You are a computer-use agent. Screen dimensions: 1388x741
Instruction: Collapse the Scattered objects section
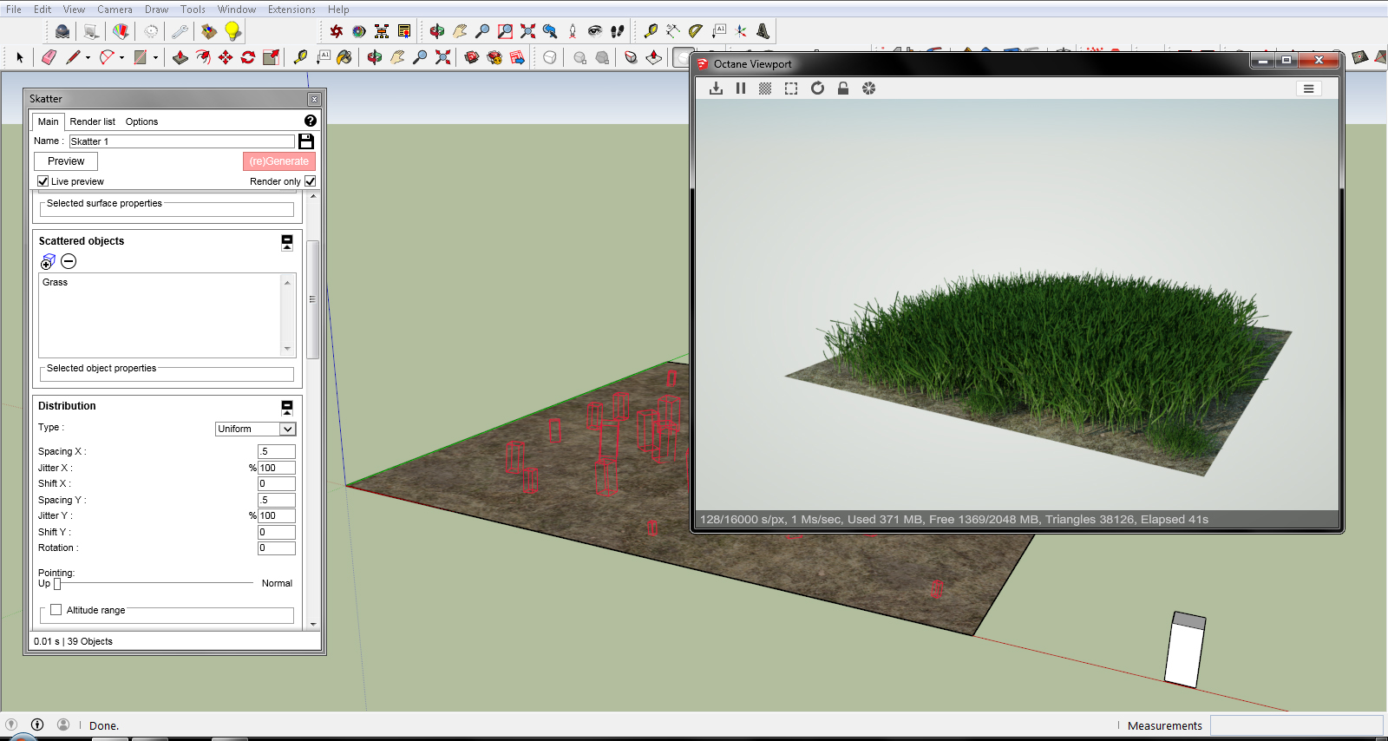coord(287,242)
